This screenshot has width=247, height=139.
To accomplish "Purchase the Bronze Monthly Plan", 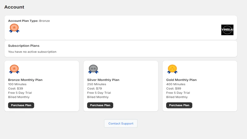I will [x=21, y=105].
